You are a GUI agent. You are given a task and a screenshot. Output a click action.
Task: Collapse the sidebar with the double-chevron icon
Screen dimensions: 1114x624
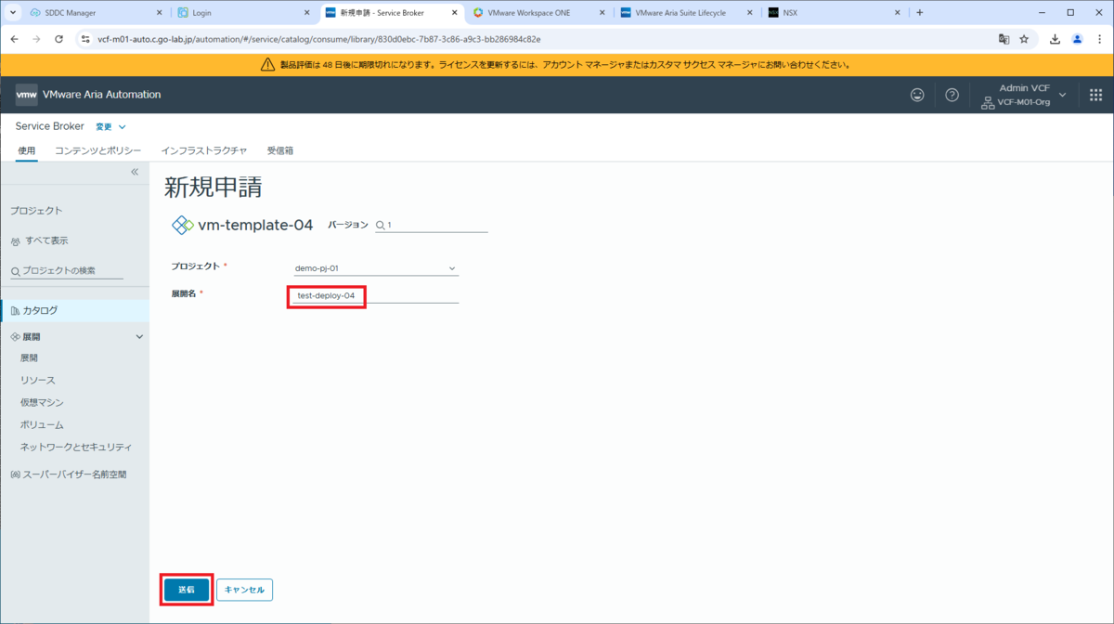(x=135, y=172)
